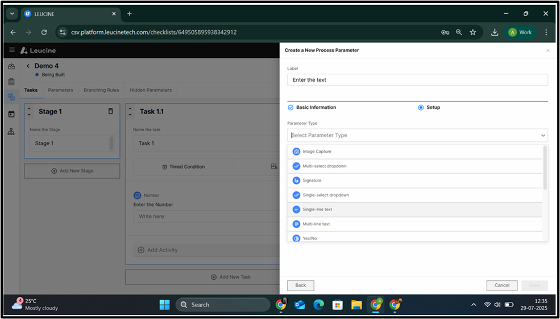This screenshot has width=560, height=319.
Task: Click the Label input field
Action: coord(417,80)
